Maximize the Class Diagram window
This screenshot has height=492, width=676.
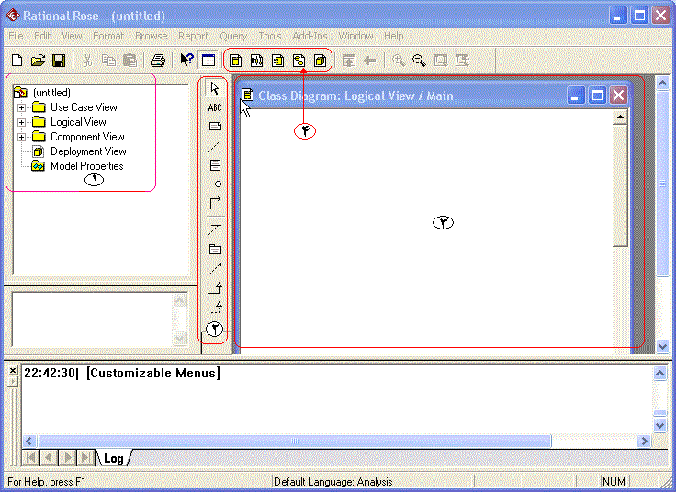tap(597, 95)
